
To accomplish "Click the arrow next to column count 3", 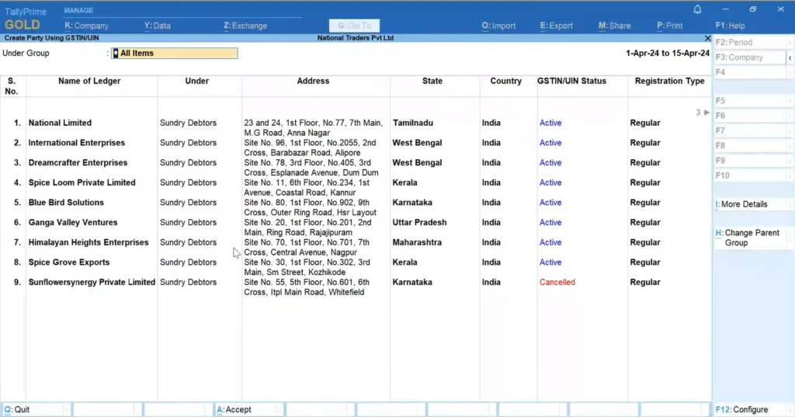I will click(706, 113).
